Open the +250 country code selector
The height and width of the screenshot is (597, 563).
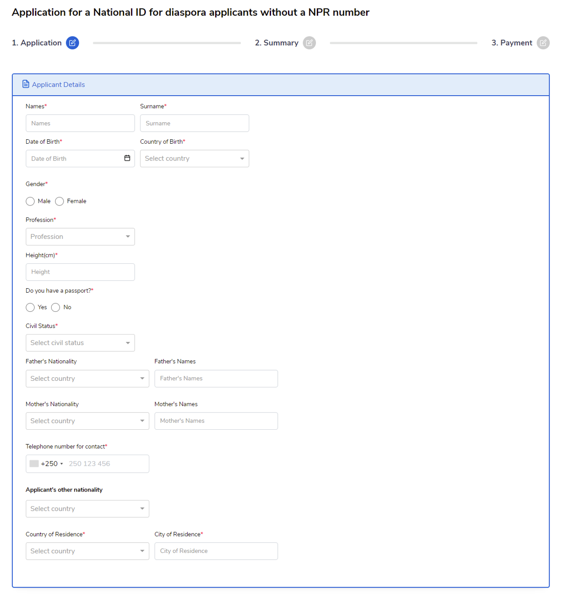(47, 464)
